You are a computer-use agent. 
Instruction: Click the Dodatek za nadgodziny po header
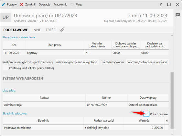(155, 45)
